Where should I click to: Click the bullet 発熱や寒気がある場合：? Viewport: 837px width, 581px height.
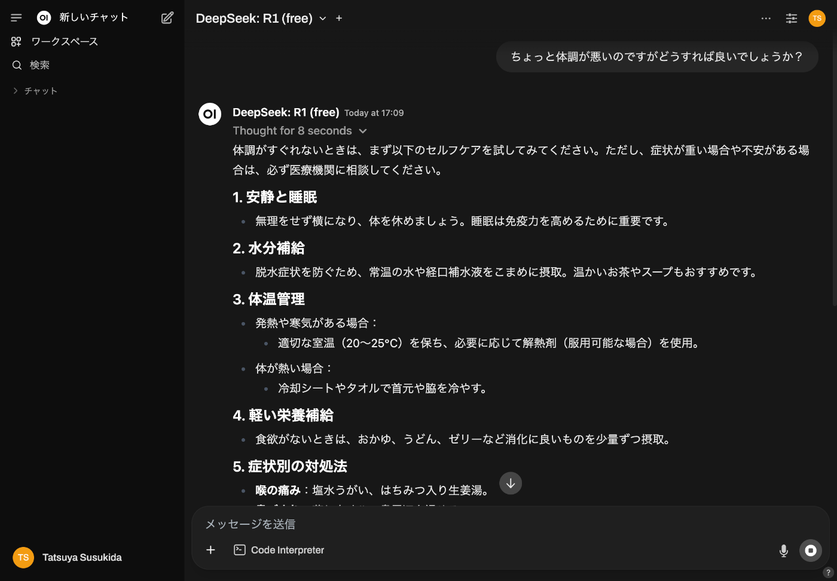pyautogui.click(x=317, y=323)
